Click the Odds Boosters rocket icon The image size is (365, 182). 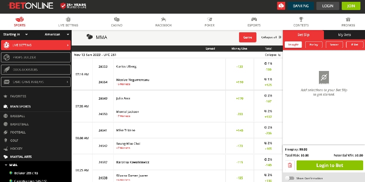tap(6, 70)
